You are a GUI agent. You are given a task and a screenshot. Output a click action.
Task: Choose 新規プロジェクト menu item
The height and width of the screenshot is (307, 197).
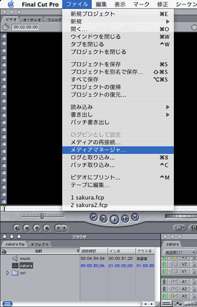click(x=118, y=14)
